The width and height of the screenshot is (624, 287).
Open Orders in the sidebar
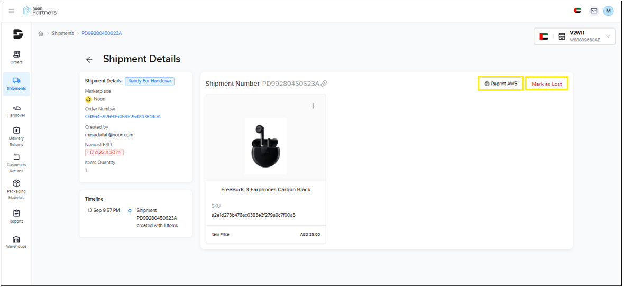coord(16,57)
